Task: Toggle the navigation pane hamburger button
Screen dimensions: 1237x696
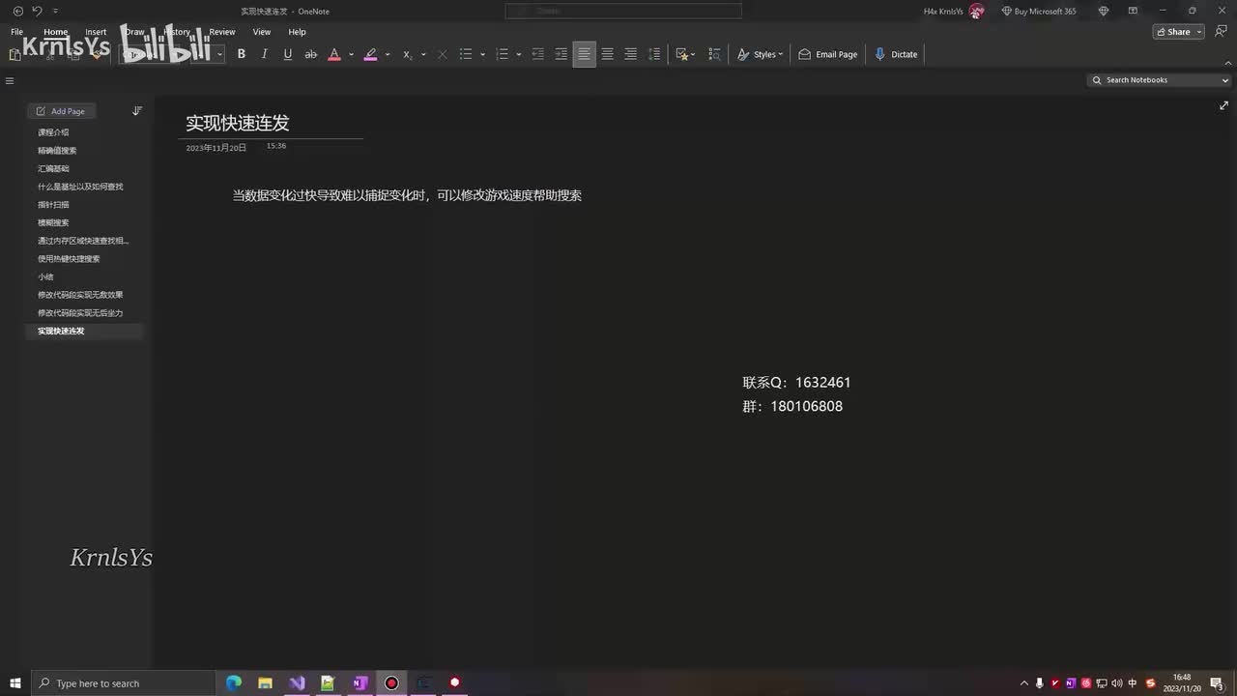Action: 10,81
